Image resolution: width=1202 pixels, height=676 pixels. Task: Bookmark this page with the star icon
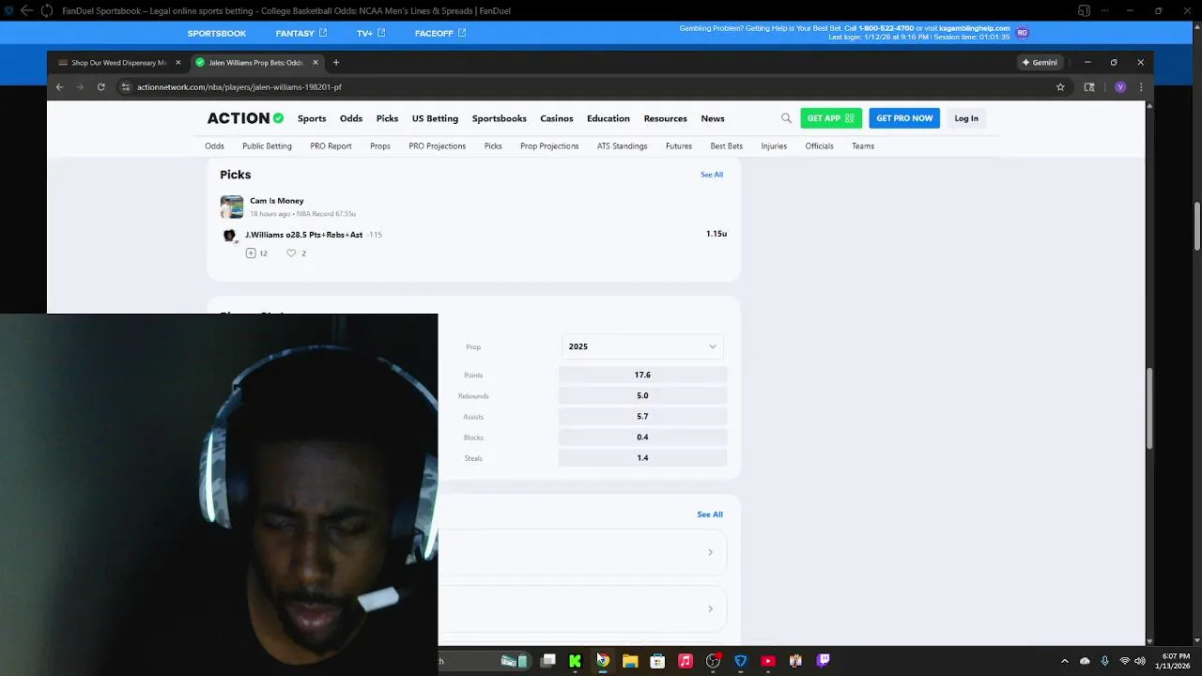tap(1060, 87)
